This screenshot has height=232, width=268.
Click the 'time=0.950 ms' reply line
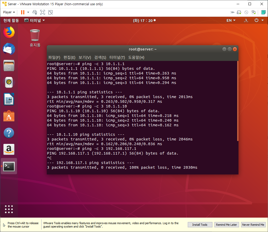[x=112, y=78]
